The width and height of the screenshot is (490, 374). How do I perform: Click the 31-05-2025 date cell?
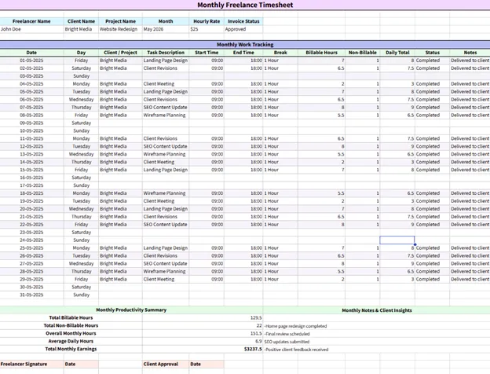click(31, 295)
